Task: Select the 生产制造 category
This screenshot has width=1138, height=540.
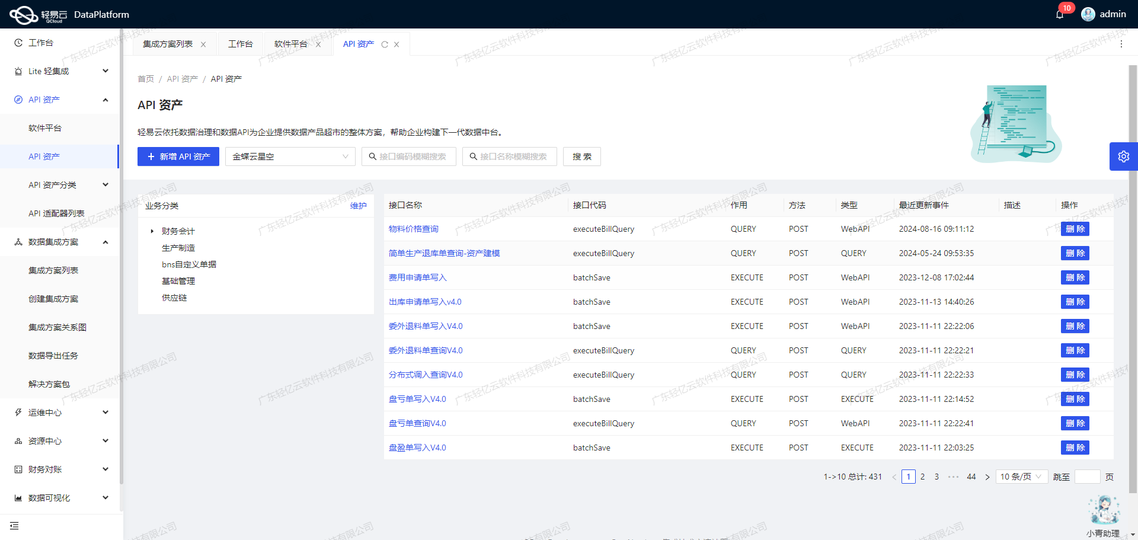Action: 178,248
